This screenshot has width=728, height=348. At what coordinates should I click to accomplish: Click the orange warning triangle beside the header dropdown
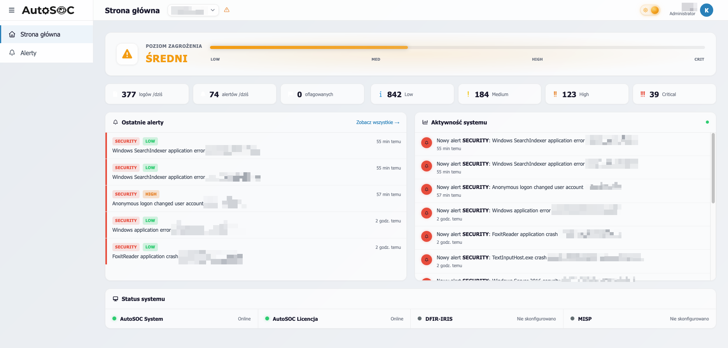point(227,10)
